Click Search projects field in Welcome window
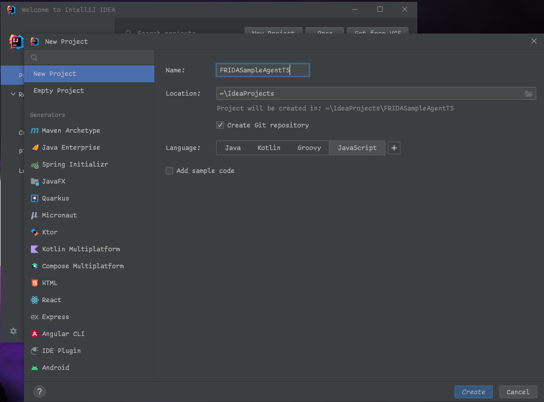 (166, 31)
